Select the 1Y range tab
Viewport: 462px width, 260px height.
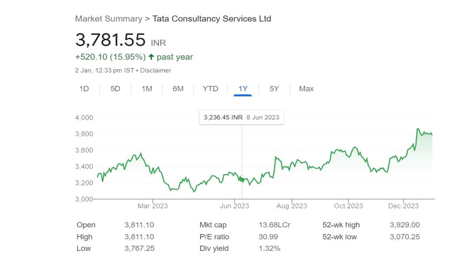point(243,89)
